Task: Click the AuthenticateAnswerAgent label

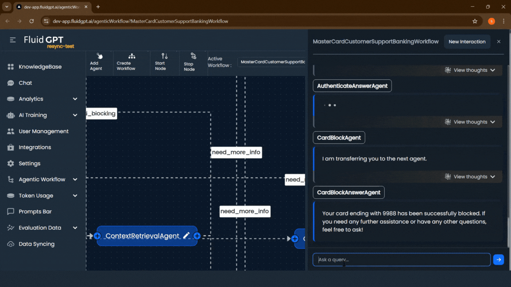Action: [x=352, y=86]
